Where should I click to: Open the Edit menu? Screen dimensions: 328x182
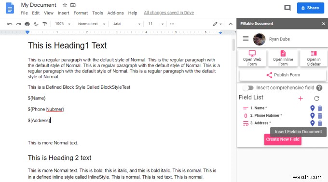(36, 13)
